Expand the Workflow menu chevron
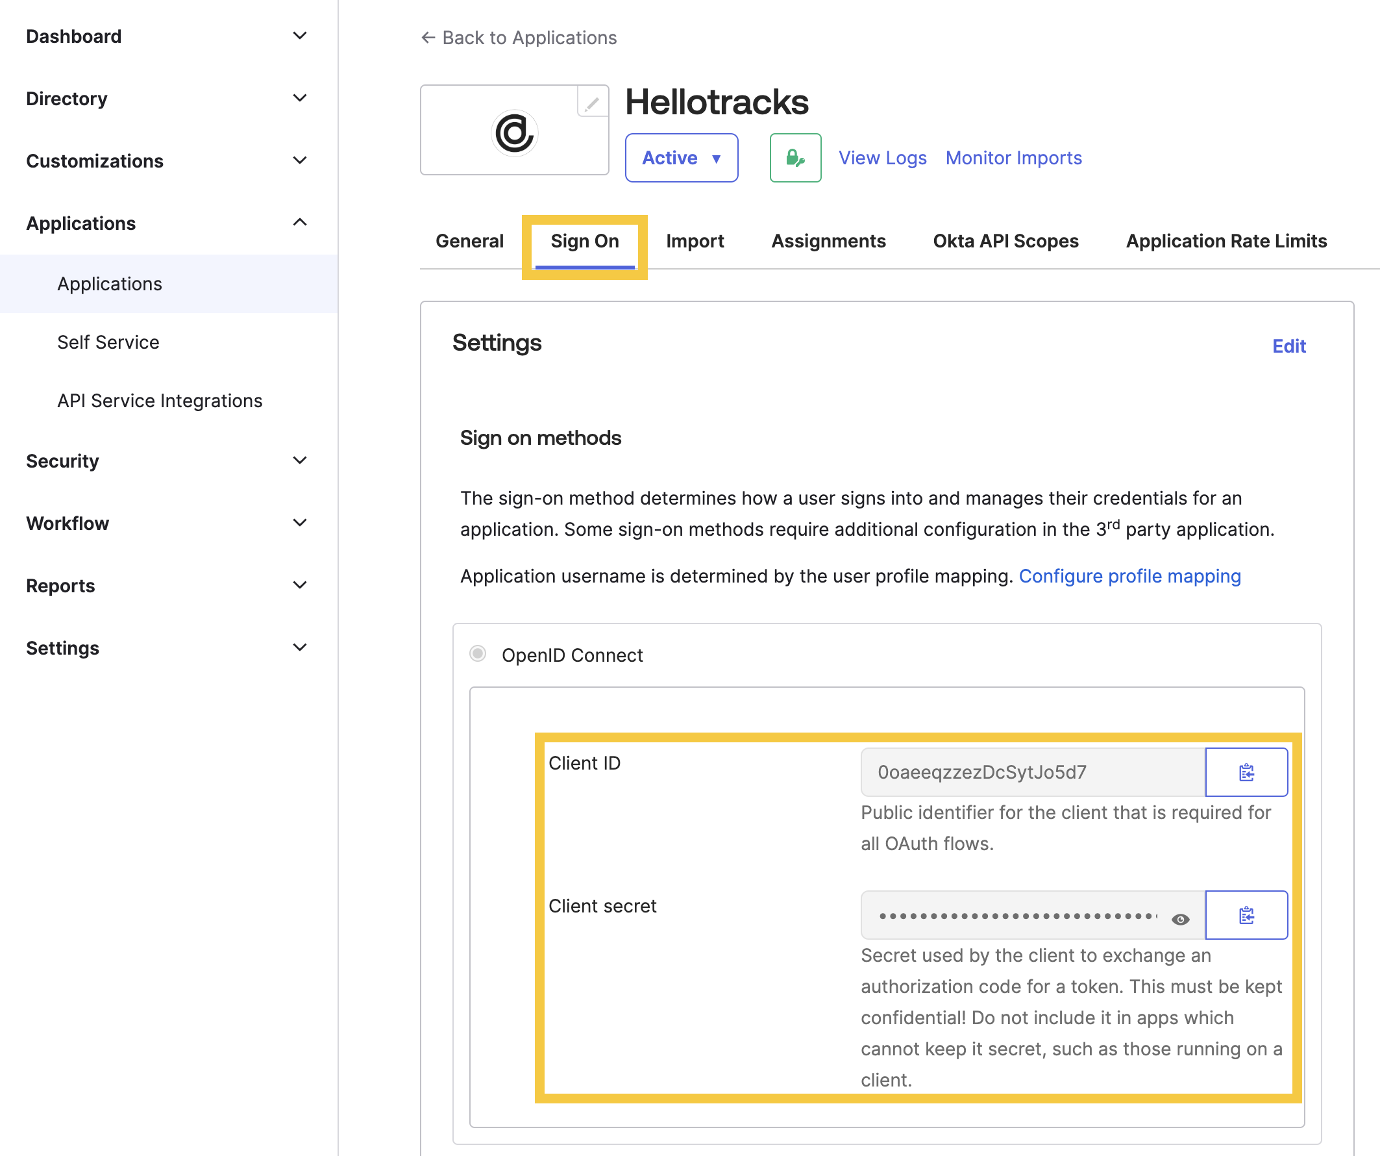Image resolution: width=1380 pixels, height=1156 pixels. 300,523
